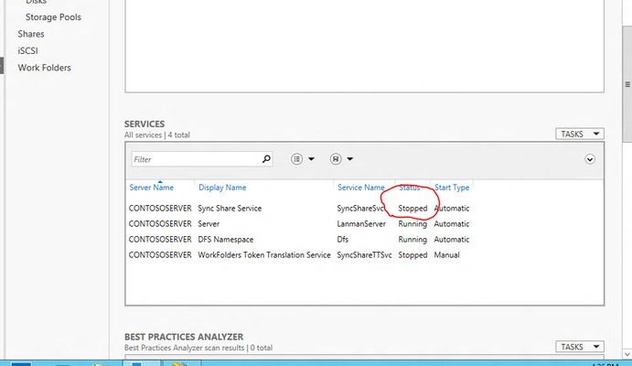The image size is (632, 366).
Task: Click Manual start type cell
Action: tap(446, 255)
